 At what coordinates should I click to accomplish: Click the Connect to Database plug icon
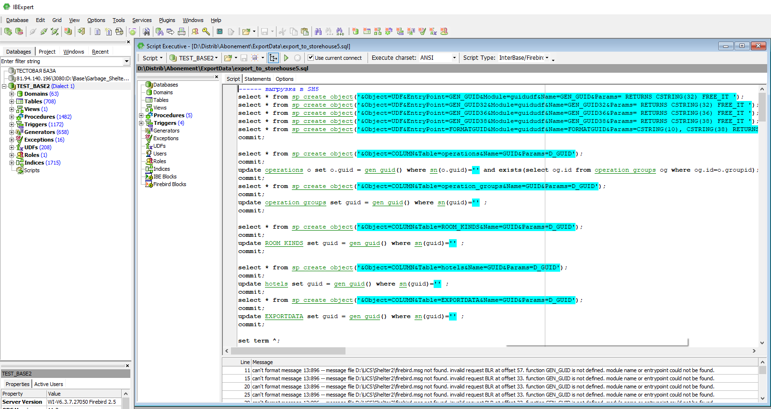[x=33, y=32]
